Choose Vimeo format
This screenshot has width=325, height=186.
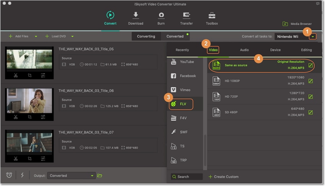tap(185, 90)
